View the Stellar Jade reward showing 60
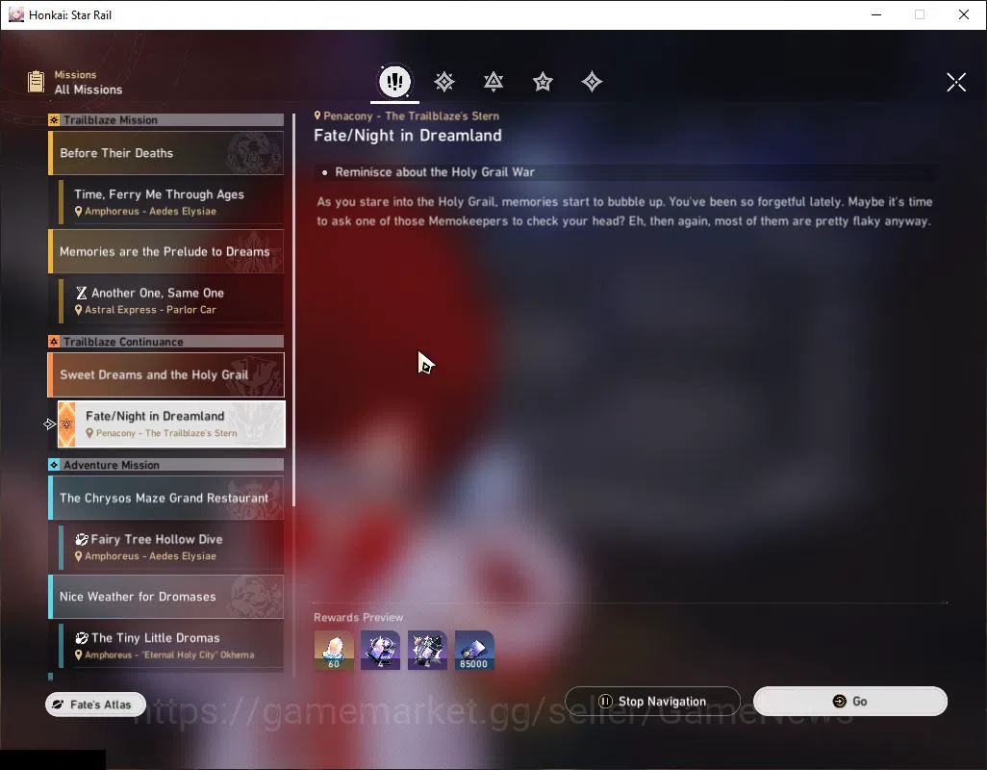 pos(334,651)
